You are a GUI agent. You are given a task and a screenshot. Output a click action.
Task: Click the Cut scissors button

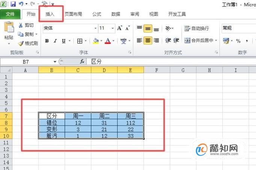(26, 25)
